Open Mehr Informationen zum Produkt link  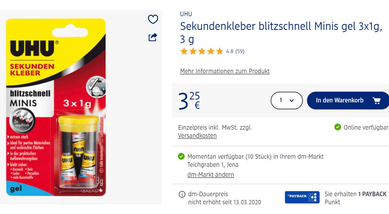(225, 71)
